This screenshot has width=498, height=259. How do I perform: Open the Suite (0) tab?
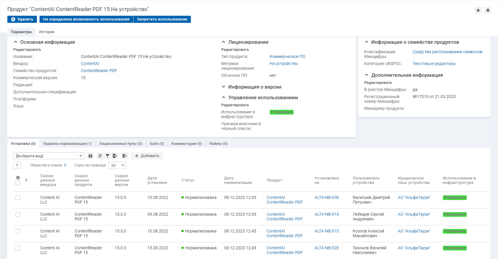157,143
